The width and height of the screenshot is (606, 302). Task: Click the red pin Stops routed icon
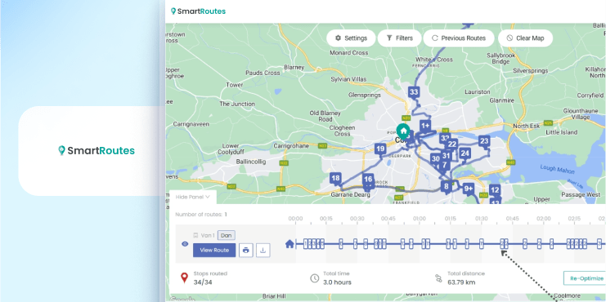[185, 278]
